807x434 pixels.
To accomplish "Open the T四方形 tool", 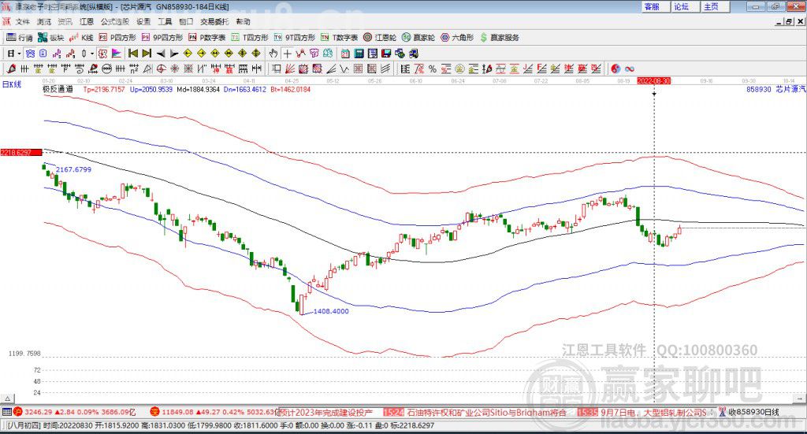I will click(250, 38).
